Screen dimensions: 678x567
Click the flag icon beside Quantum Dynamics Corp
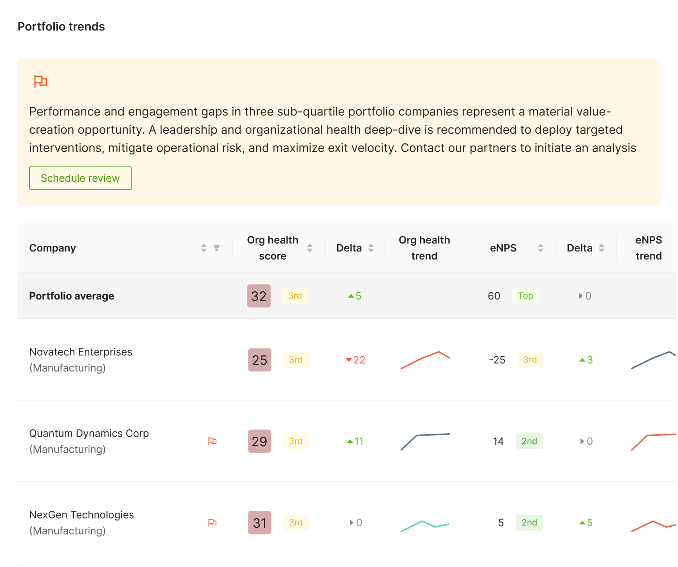click(x=212, y=441)
